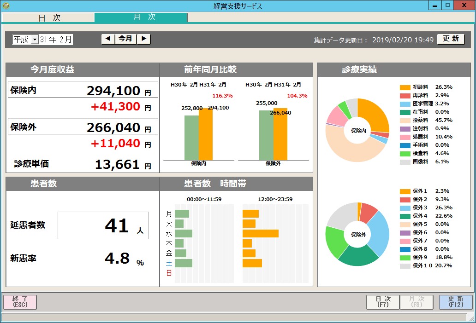Jump to 今月 current month

pyautogui.click(x=125, y=39)
